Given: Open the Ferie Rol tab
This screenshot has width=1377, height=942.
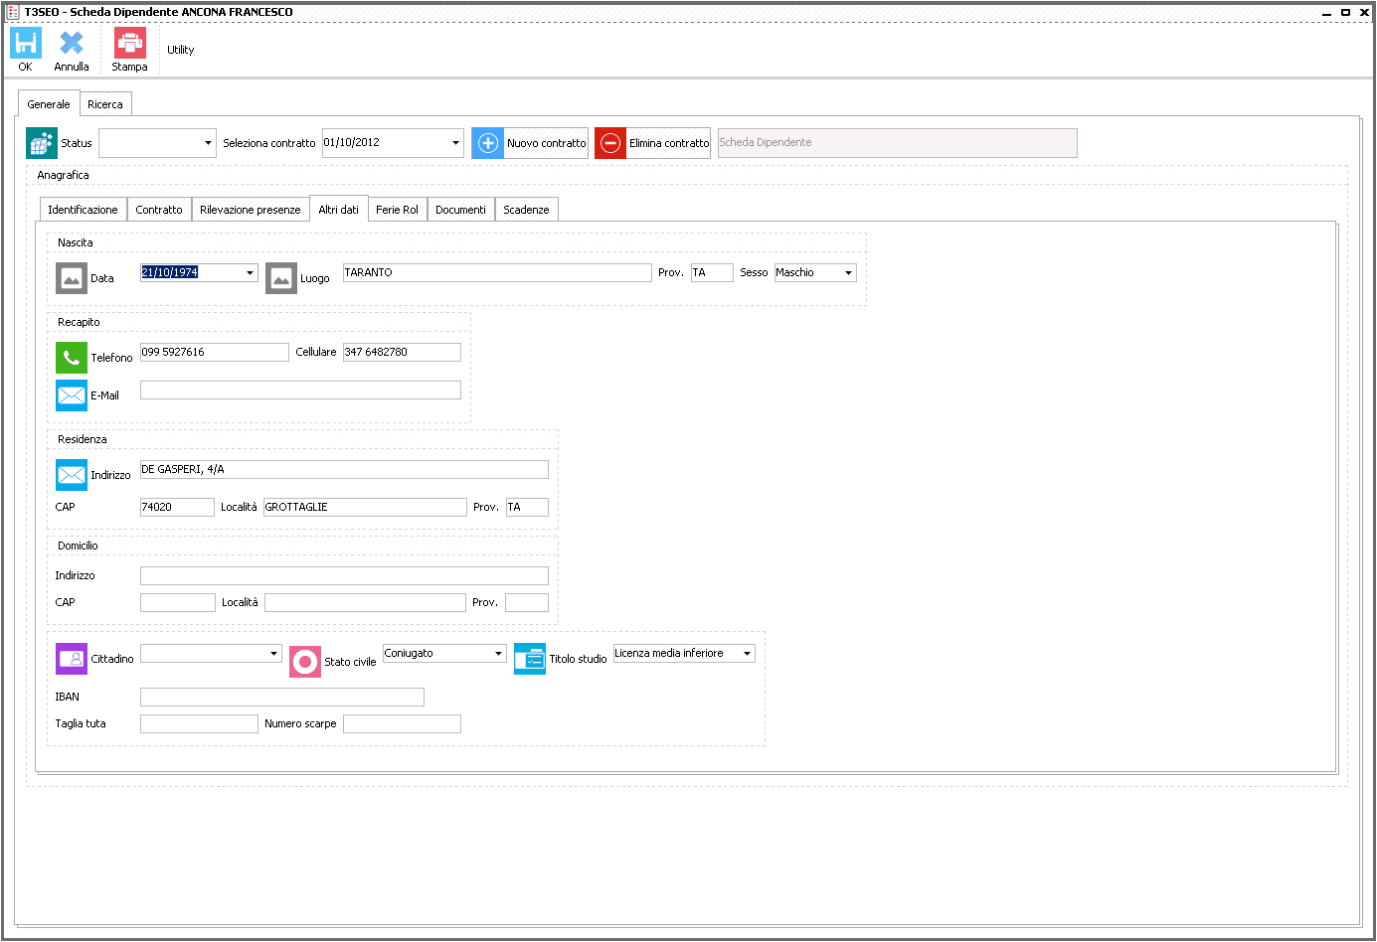Looking at the screenshot, I should point(398,210).
